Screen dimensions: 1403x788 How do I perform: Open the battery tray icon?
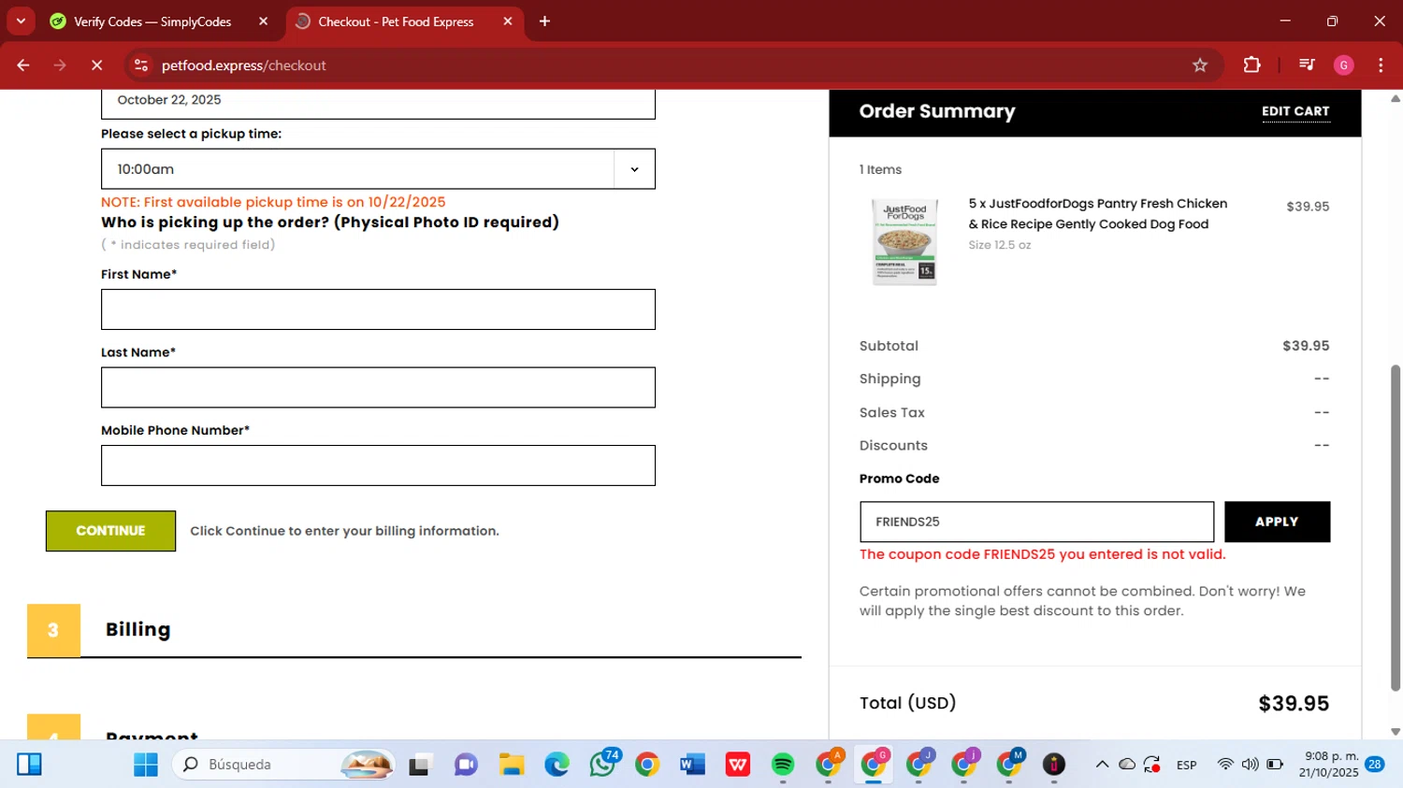1275,765
